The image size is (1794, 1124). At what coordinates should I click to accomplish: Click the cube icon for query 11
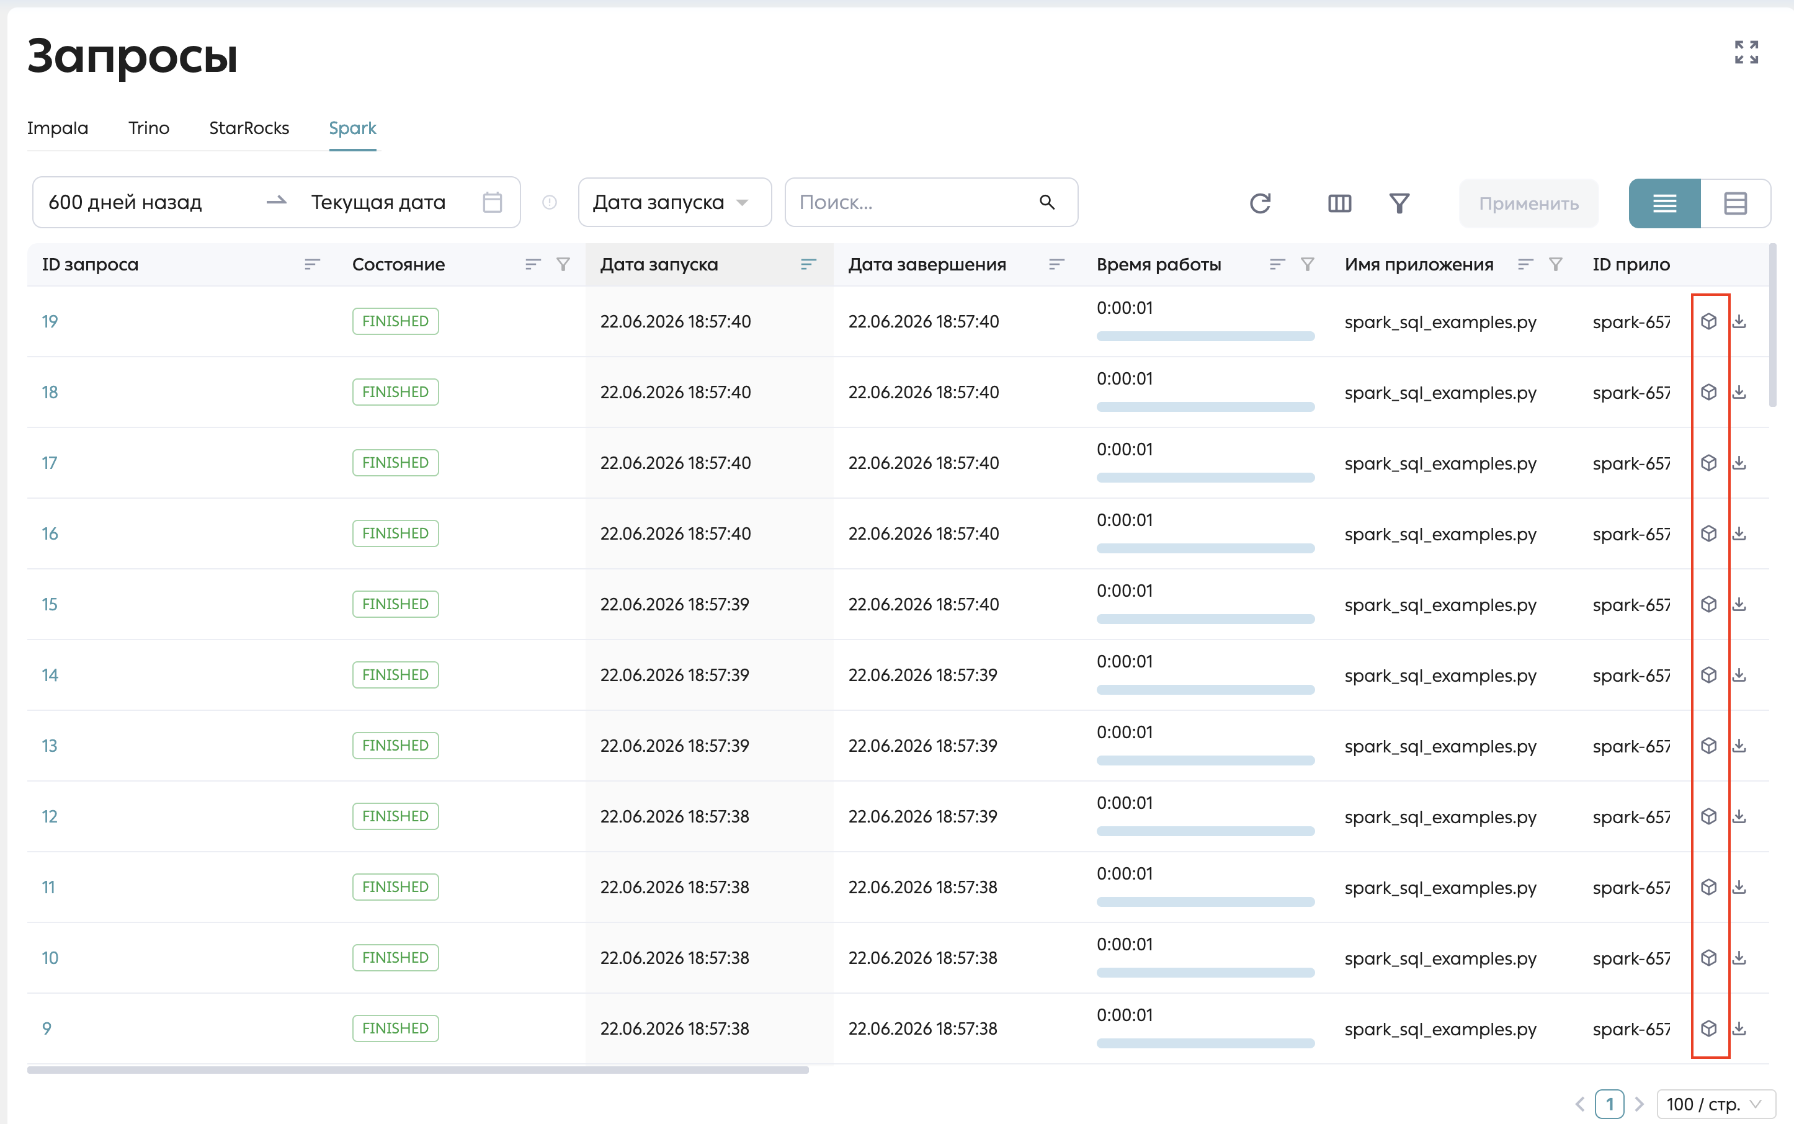click(1708, 887)
